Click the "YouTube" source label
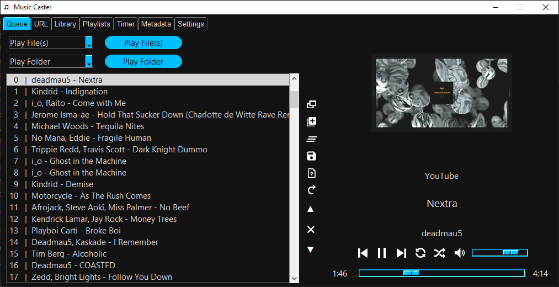This screenshot has width=559, height=287. click(441, 176)
